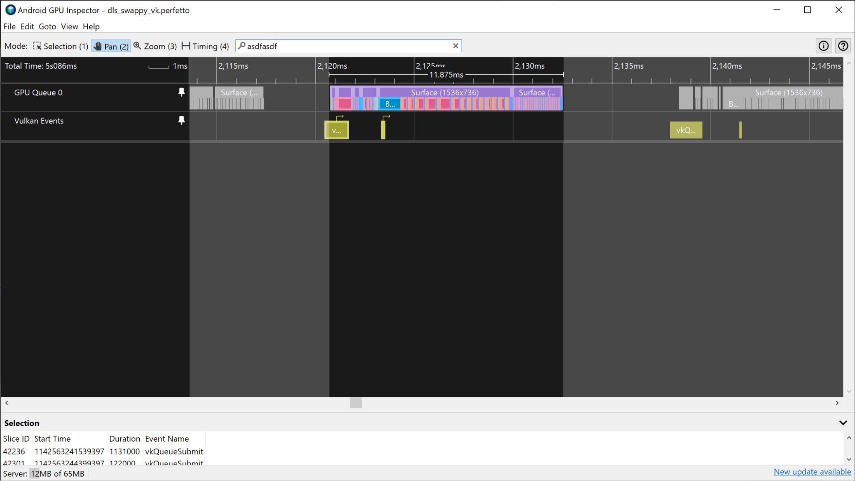The height and width of the screenshot is (481, 855).
Task: Click the v... yellow Vulkan event
Action: [337, 129]
